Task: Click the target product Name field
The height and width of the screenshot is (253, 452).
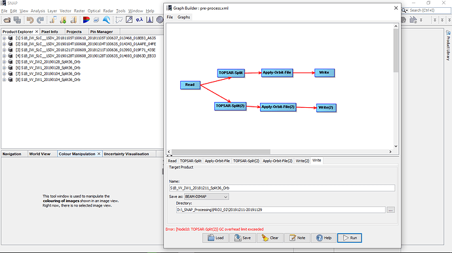Action: point(282,188)
